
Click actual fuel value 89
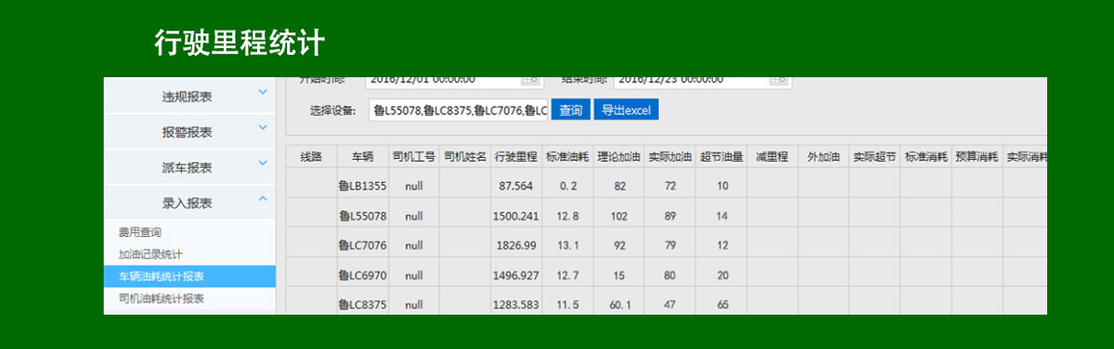(670, 216)
